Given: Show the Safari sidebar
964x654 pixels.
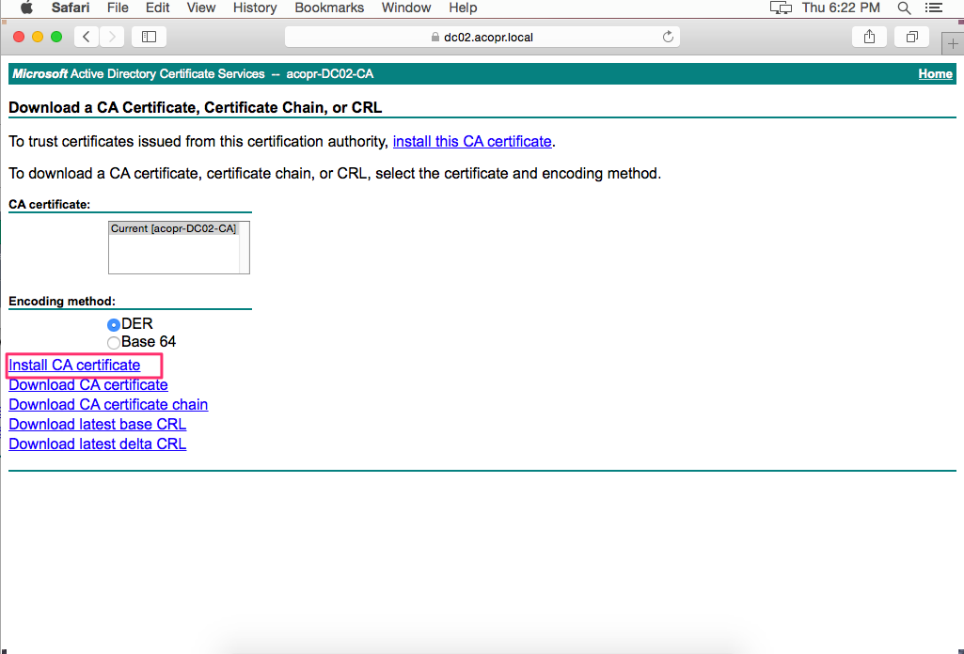Looking at the screenshot, I should point(149,37).
